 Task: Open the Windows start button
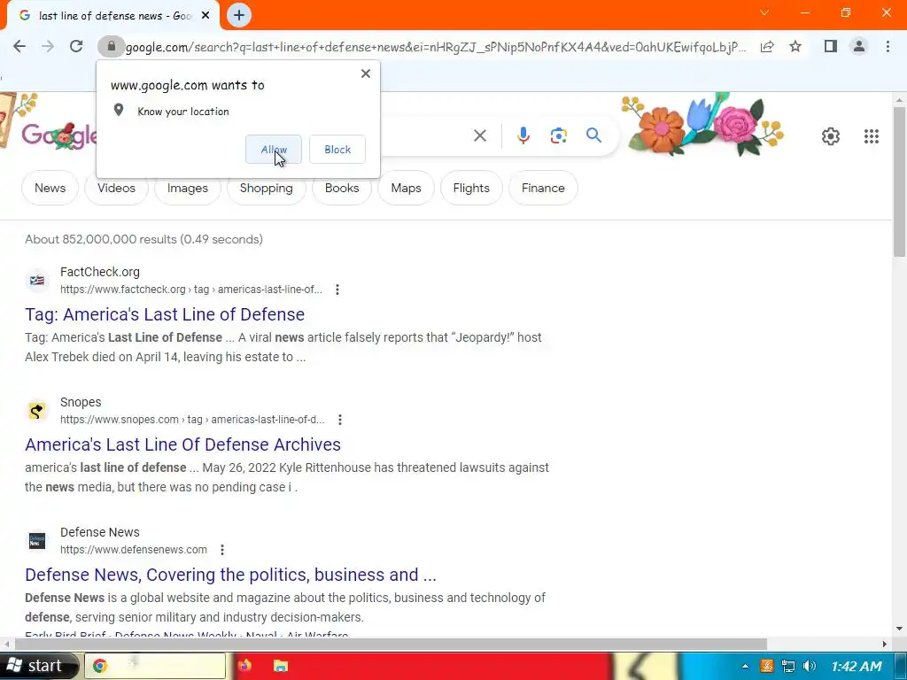click(x=38, y=666)
